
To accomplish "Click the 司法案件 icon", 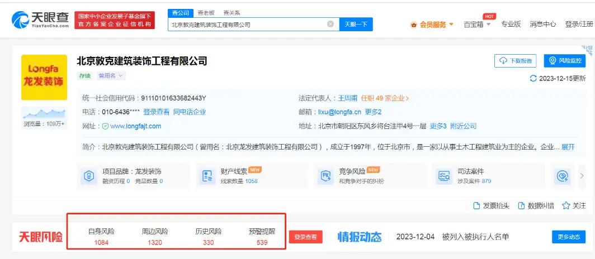I will coord(445,176).
